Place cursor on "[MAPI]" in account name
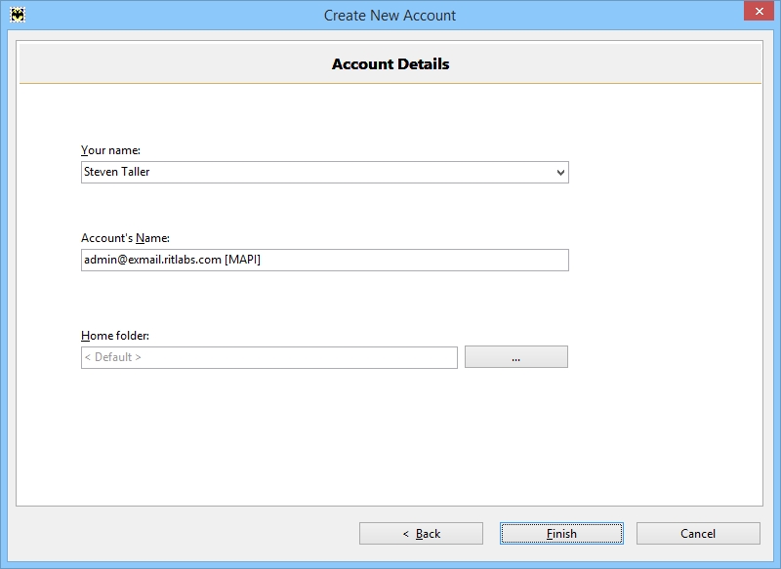 click(x=242, y=260)
